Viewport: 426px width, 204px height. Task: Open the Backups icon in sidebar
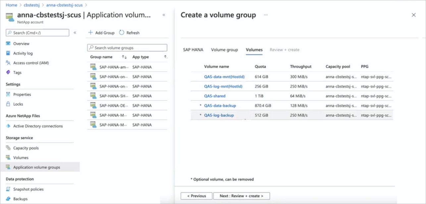click(8, 199)
